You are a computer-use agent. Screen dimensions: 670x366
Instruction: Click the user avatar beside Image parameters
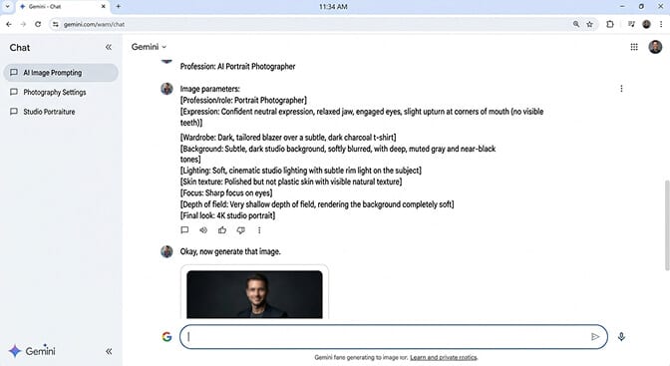(x=167, y=89)
